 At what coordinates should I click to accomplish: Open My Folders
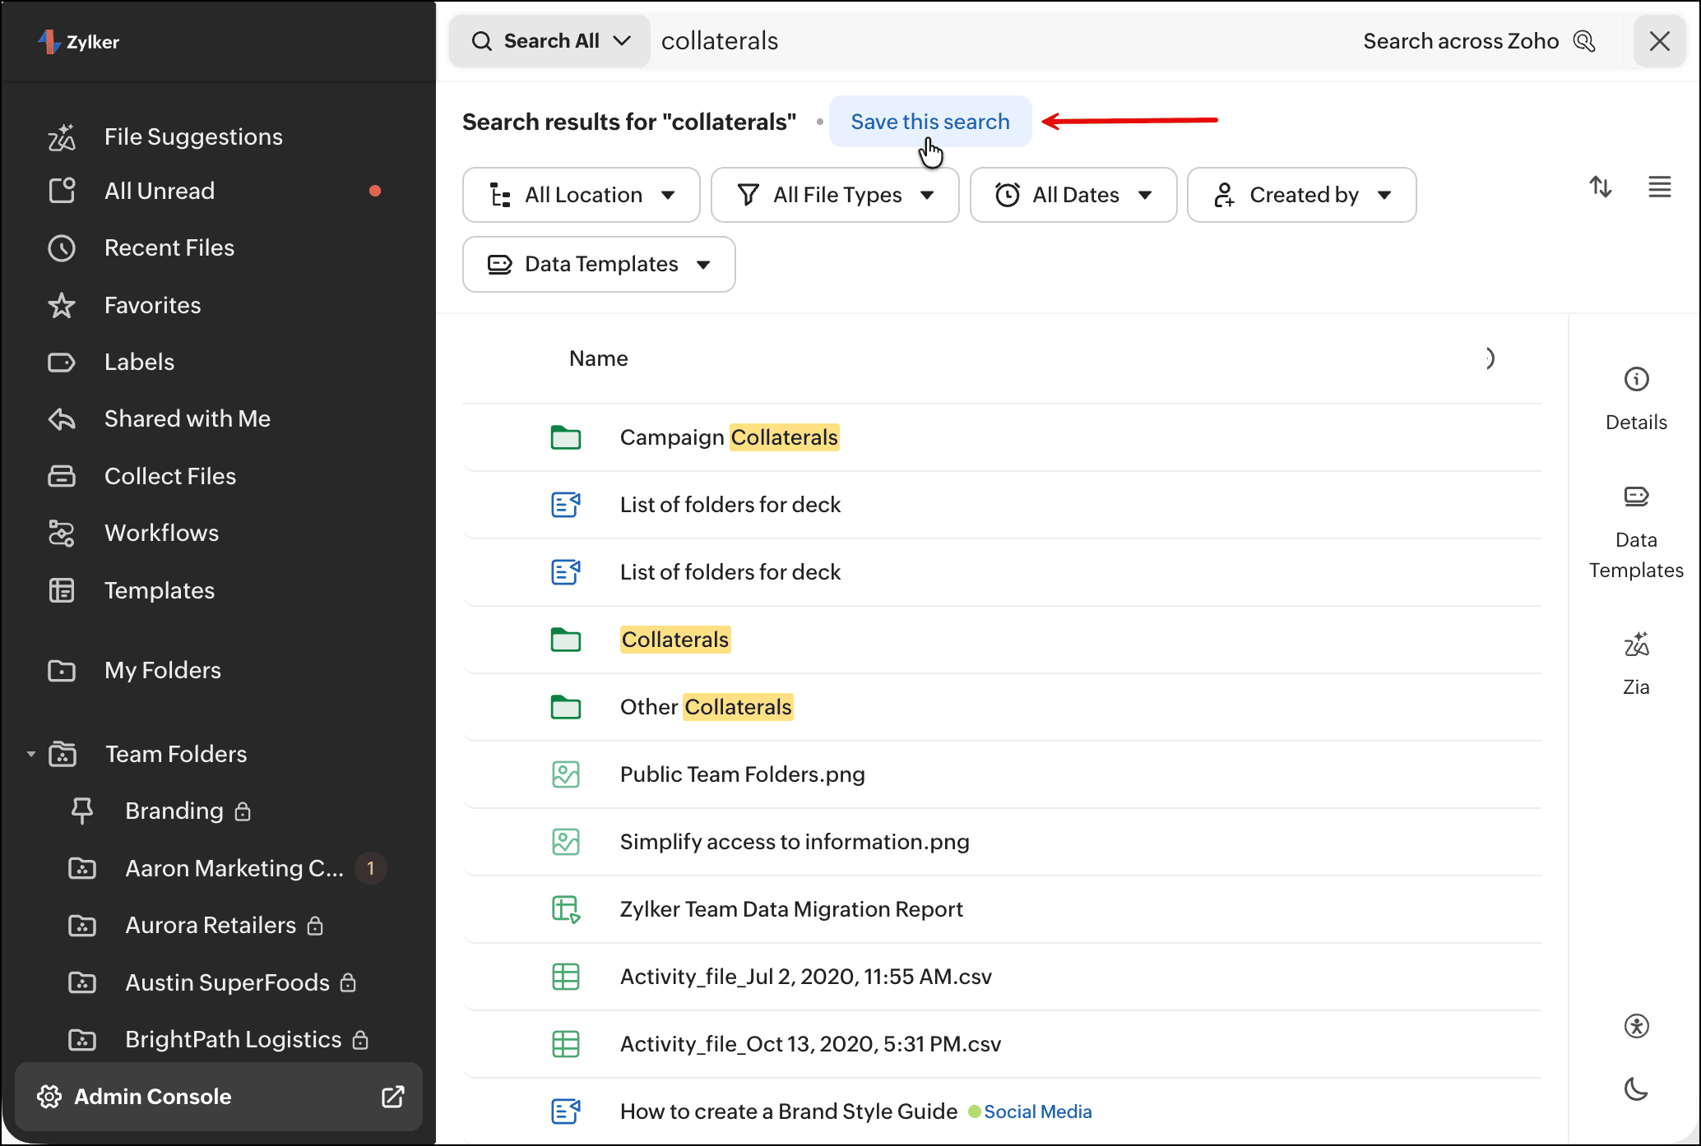163,670
